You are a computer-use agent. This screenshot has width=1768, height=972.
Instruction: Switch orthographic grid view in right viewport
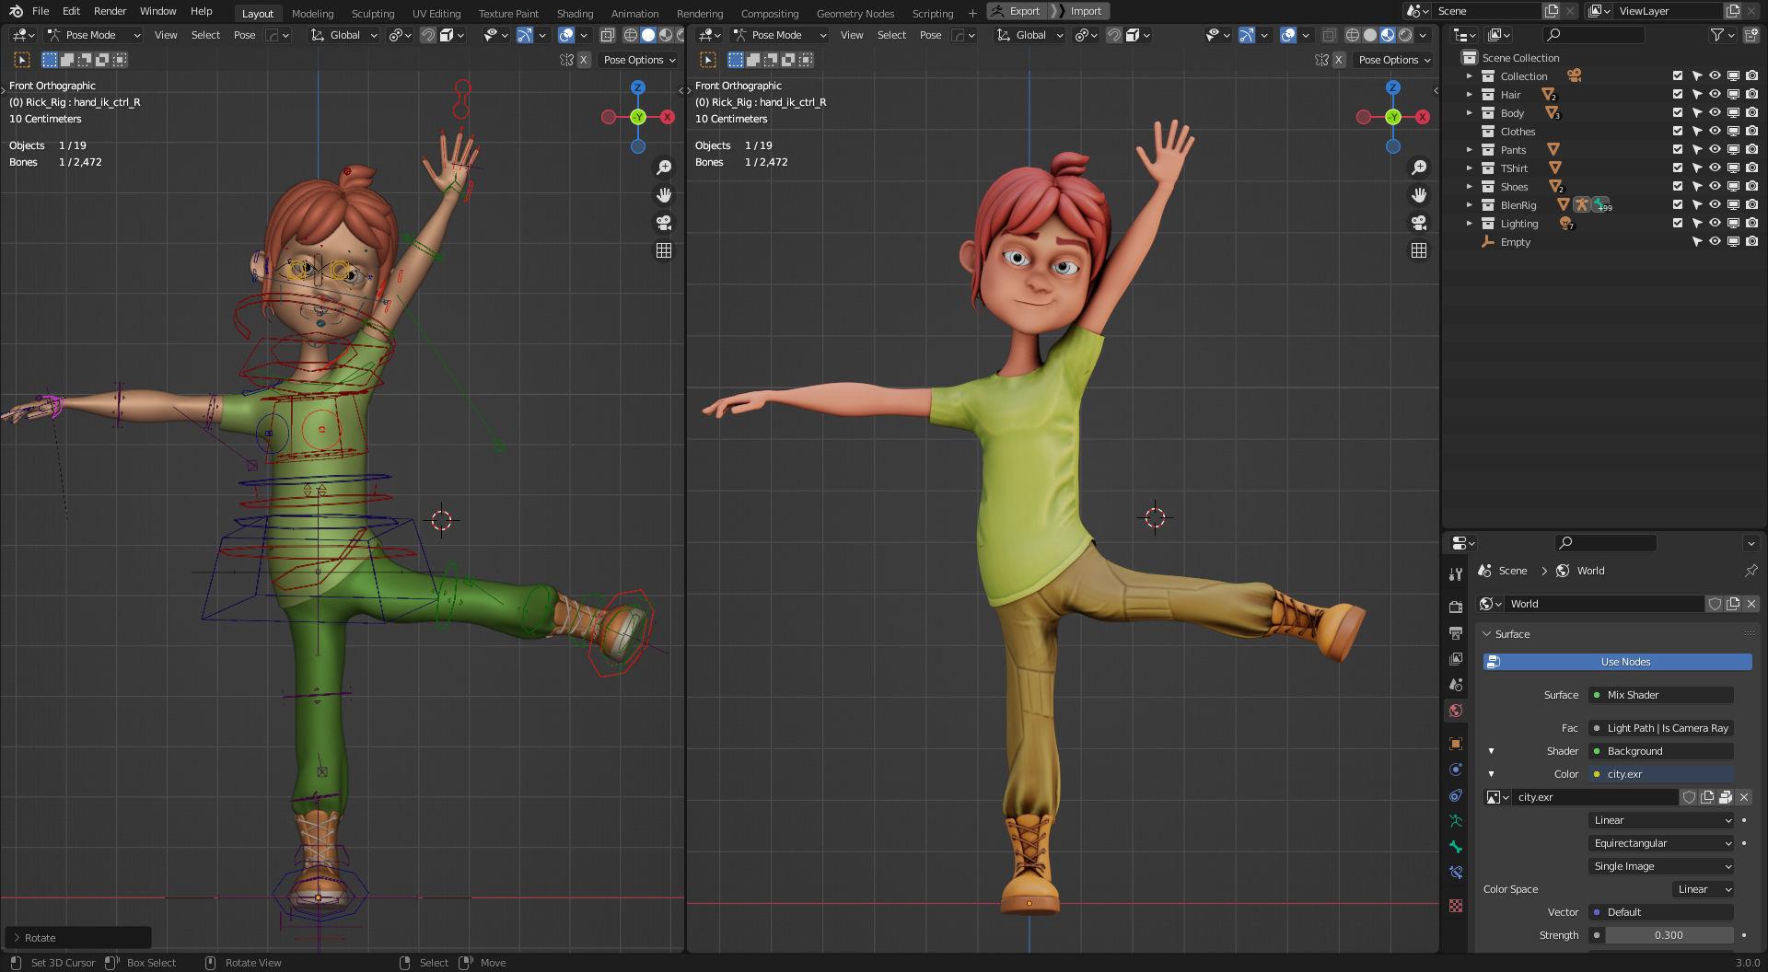click(1419, 250)
